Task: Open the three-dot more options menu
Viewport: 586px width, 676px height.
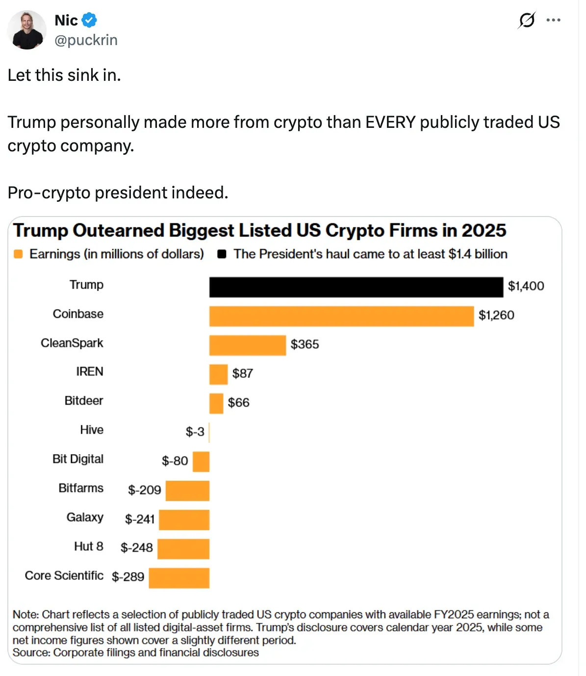Action: point(553,20)
